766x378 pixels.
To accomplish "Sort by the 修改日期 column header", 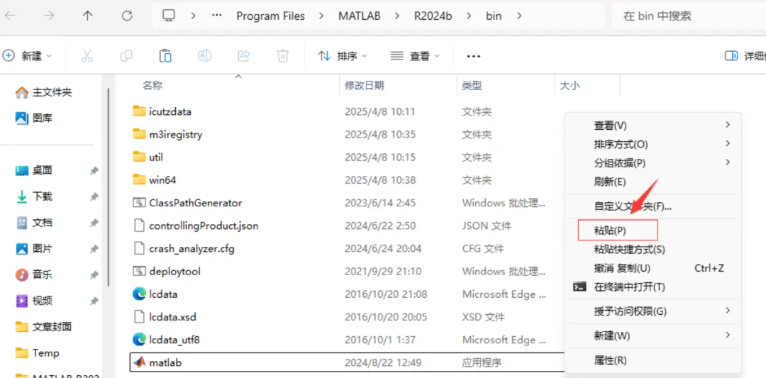I will pos(365,86).
